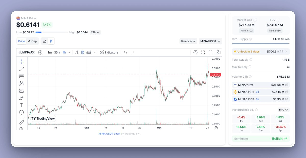
Task: Toggle candlestick chart mode button
Action: pyautogui.click(x=51, y=41)
